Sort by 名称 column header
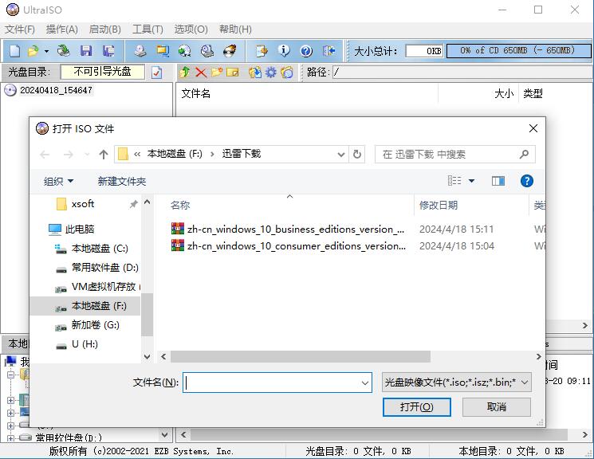 [x=180, y=206]
